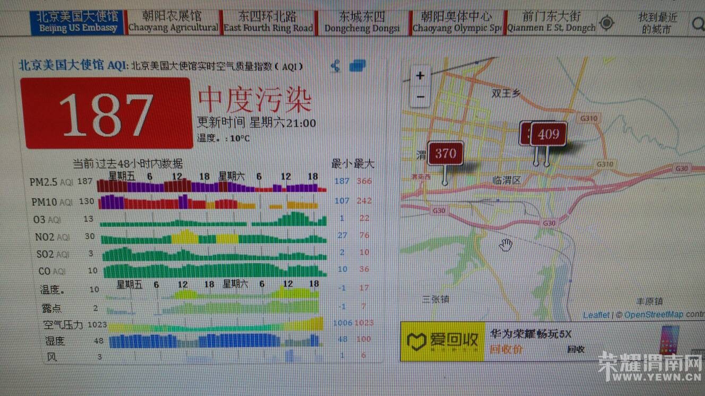Select the Qianmen E St tab

(x=551, y=22)
